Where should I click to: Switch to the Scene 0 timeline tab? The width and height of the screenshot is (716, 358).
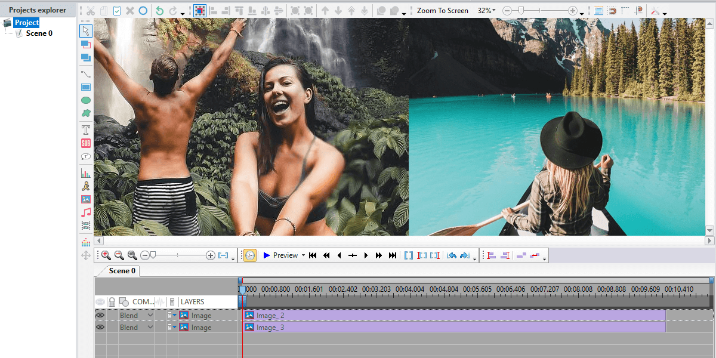pos(122,271)
